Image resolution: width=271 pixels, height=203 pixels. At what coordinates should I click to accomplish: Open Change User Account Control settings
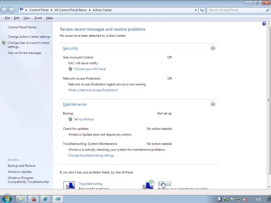tap(29, 45)
